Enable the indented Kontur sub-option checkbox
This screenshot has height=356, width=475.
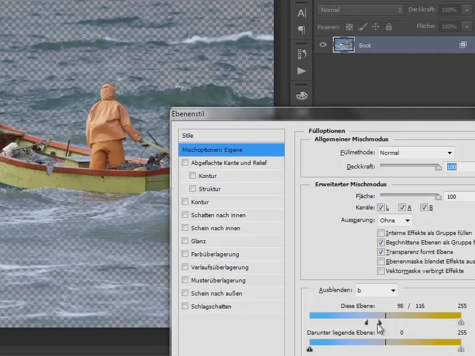192,176
